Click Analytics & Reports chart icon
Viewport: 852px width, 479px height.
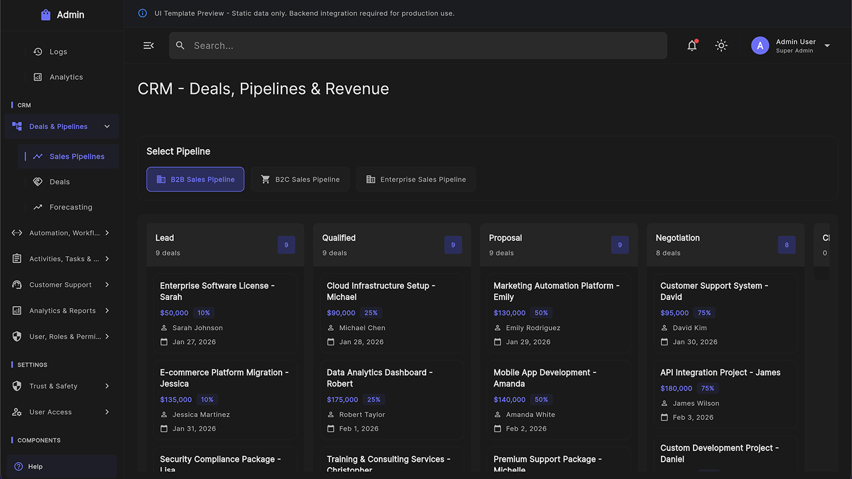click(17, 311)
